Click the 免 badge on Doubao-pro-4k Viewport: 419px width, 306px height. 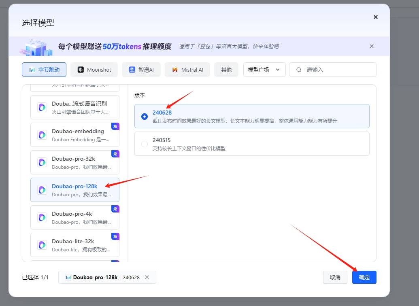[x=115, y=209]
